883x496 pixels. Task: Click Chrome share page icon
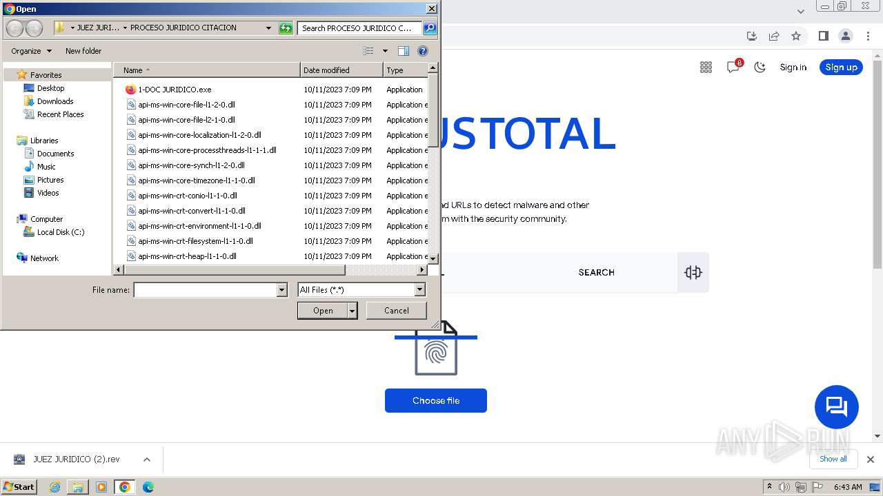click(x=774, y=36)
